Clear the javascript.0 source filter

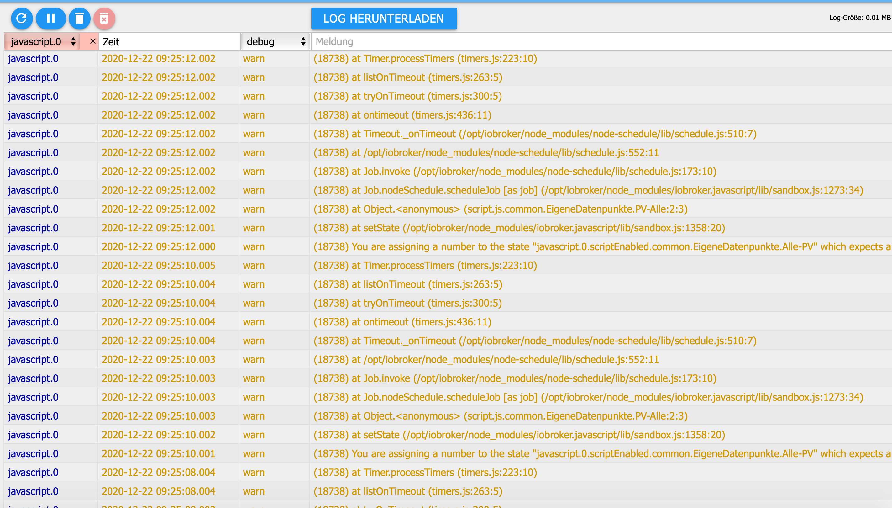tap(93, 41)
